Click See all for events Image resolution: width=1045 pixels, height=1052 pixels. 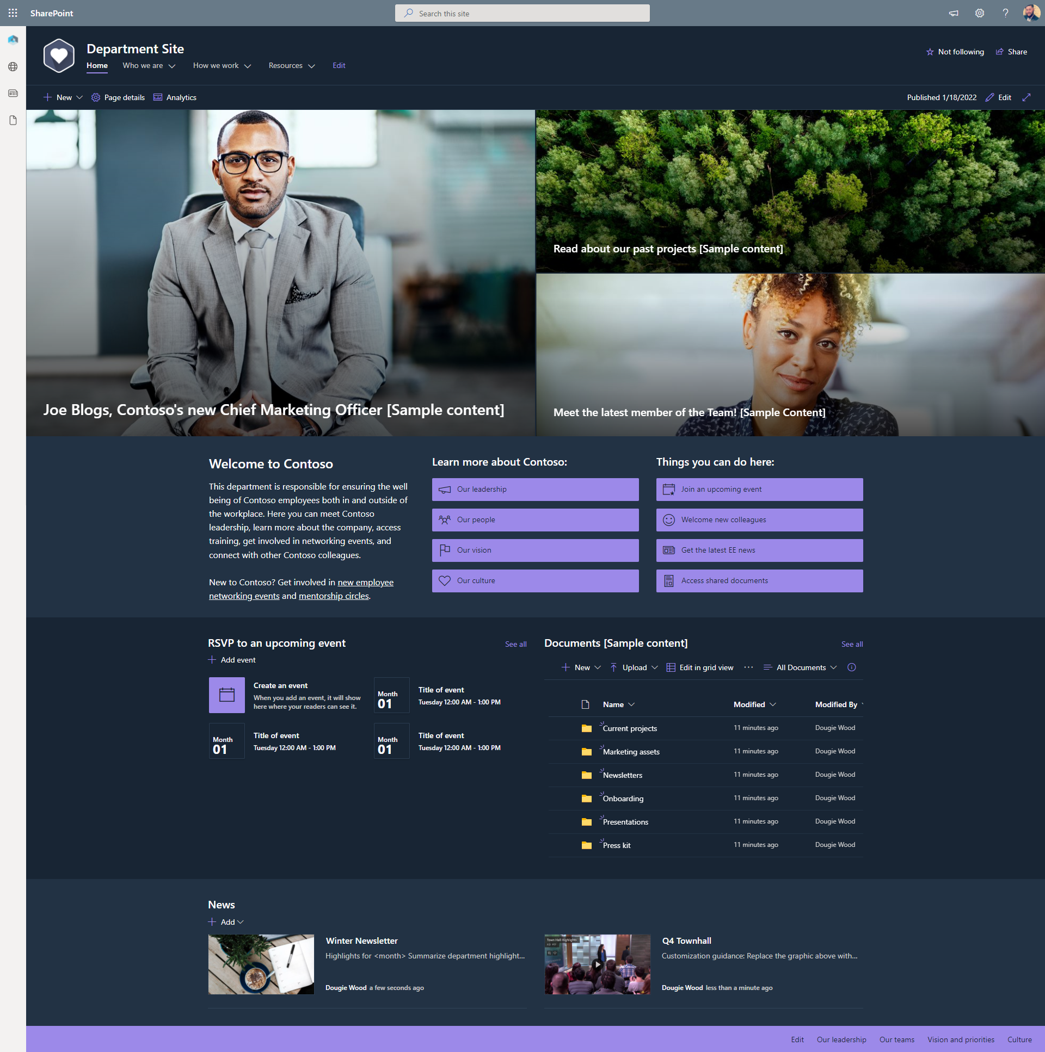515,644
